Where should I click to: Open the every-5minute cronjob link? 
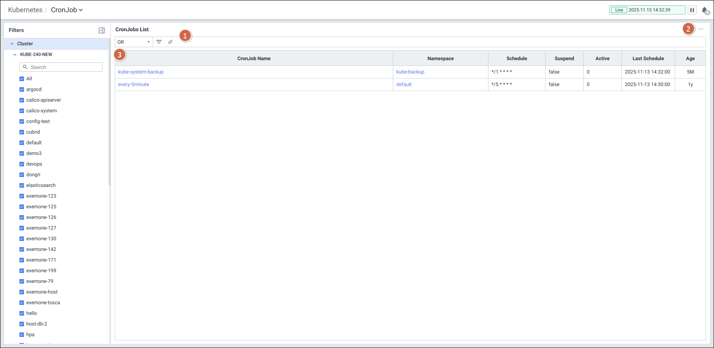pyautogui.click(x=133, y=85)
